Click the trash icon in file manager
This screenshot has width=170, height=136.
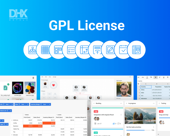[x=33, y=78]
